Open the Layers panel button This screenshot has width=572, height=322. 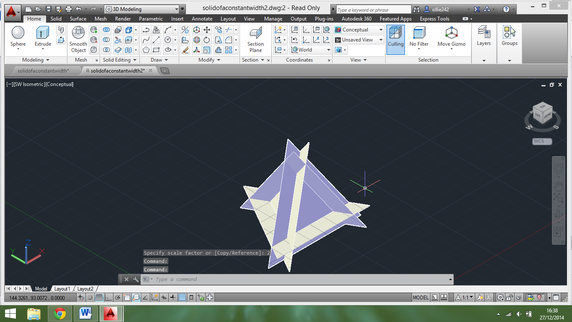(x=484, y=36)
